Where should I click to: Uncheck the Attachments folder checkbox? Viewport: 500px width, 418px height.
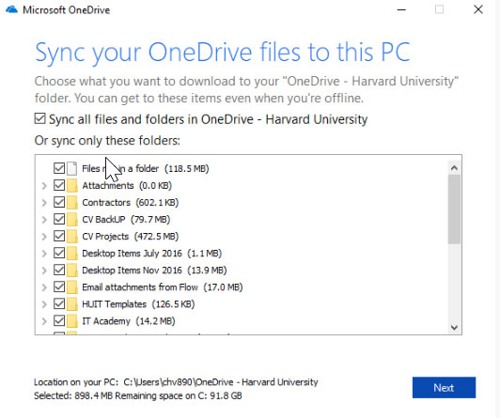pyautogui.click(x=59, y=185)
